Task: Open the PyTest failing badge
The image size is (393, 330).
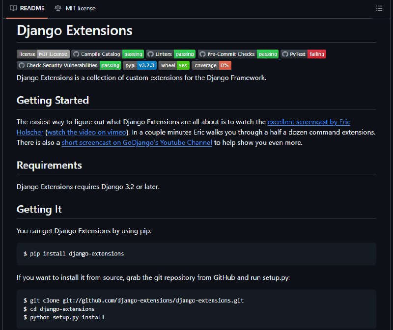Action: click(x=304, y=54)
